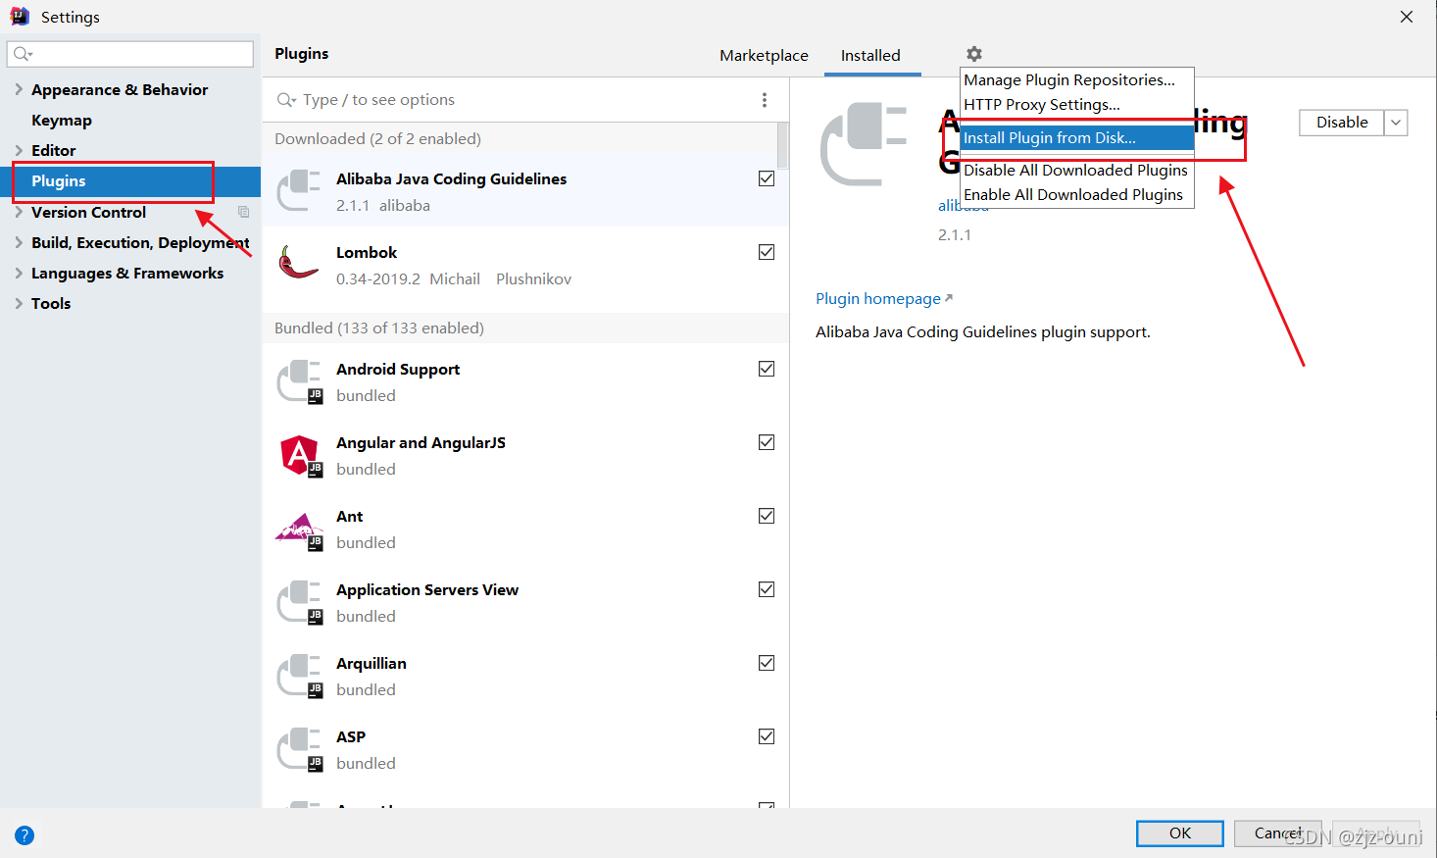
Task: Click the plugin search magnifier icon
Action: point(286,100)
